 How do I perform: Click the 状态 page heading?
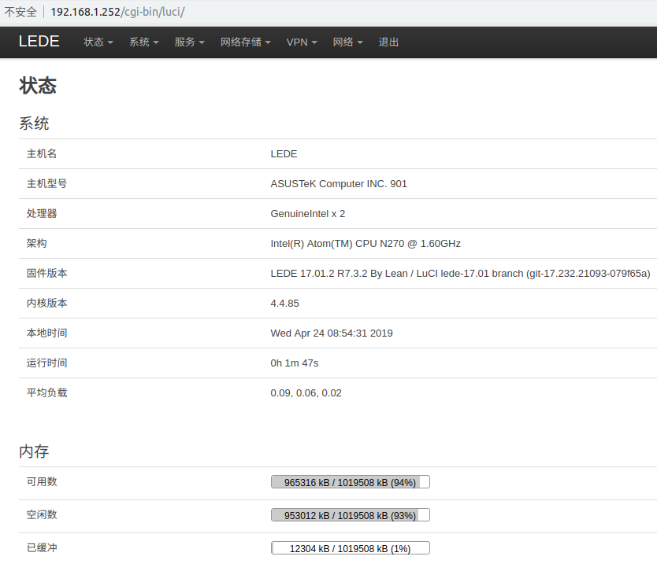(x=38, y=86)
